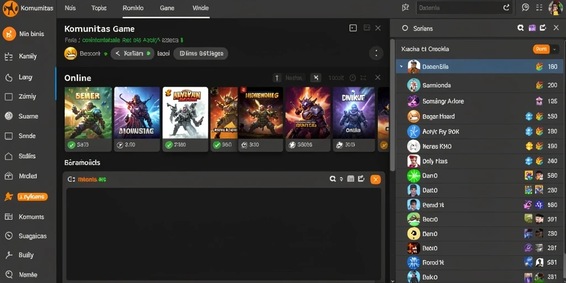Toggle the check icon beside 2.00
The height and width of the screenshot is (283, 566).
click(x=120, y=145)
